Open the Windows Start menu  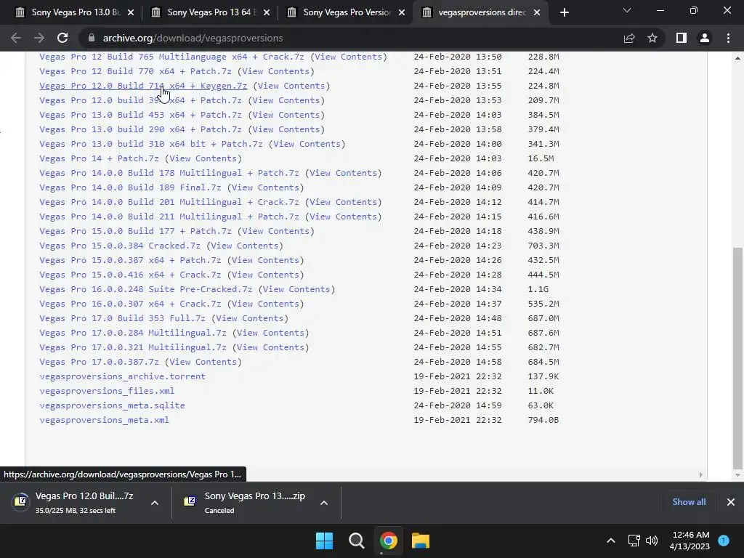[x=325, y=541]
